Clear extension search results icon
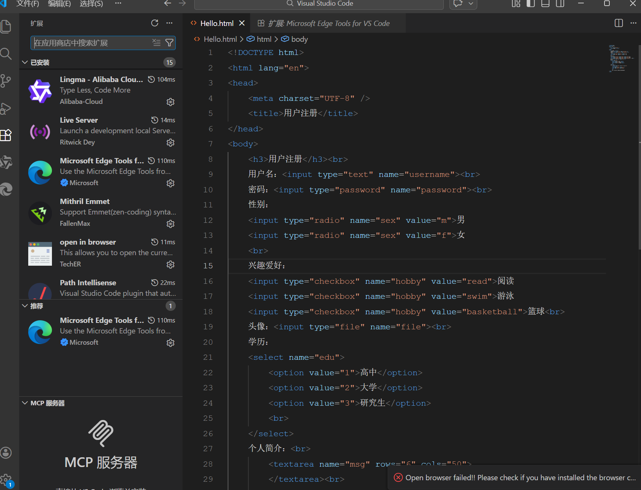Screen dimensions: 641x490 click(157, 43)
